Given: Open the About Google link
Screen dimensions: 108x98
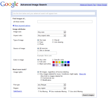Looking at the screenshot, I should coord(102,5).
